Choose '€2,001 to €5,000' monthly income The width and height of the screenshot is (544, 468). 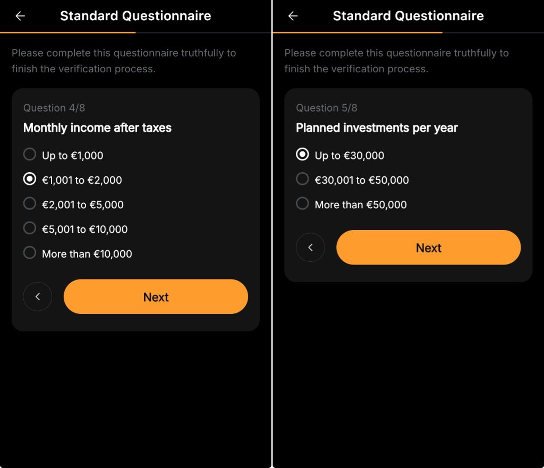click(x=30, y=204)
